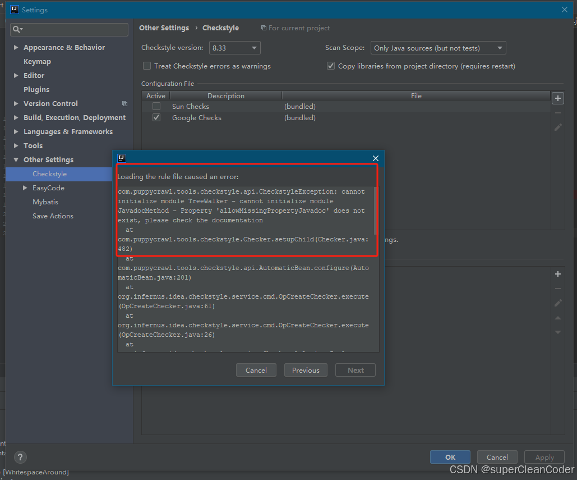This screenshot has height=480, width=577.
Task: Click Next in the error dialog
Action: (x=356, y=370)
